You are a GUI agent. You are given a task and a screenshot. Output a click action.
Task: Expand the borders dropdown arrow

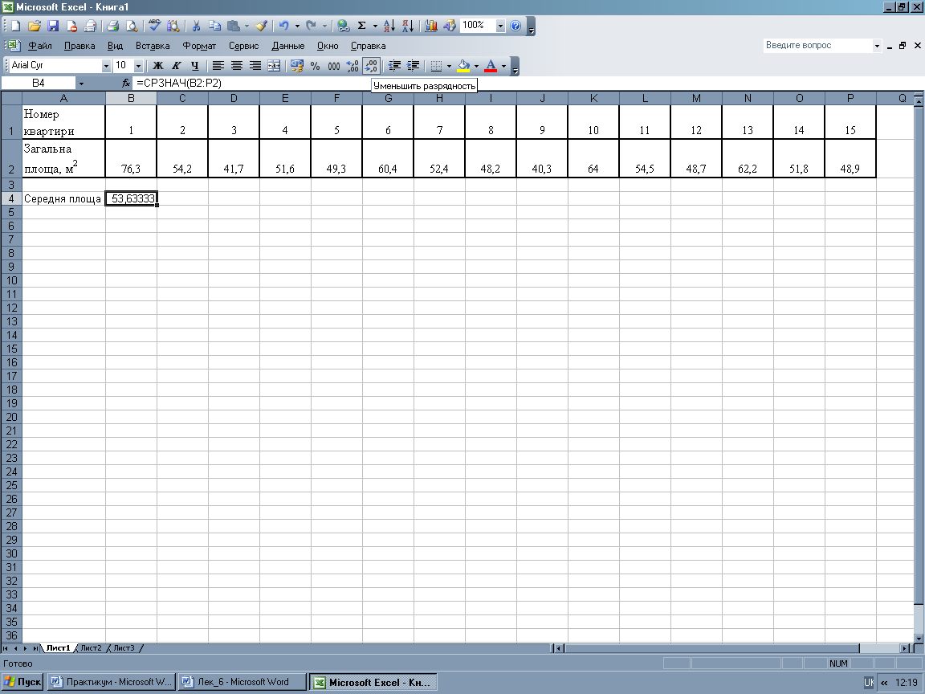[449, 66]
